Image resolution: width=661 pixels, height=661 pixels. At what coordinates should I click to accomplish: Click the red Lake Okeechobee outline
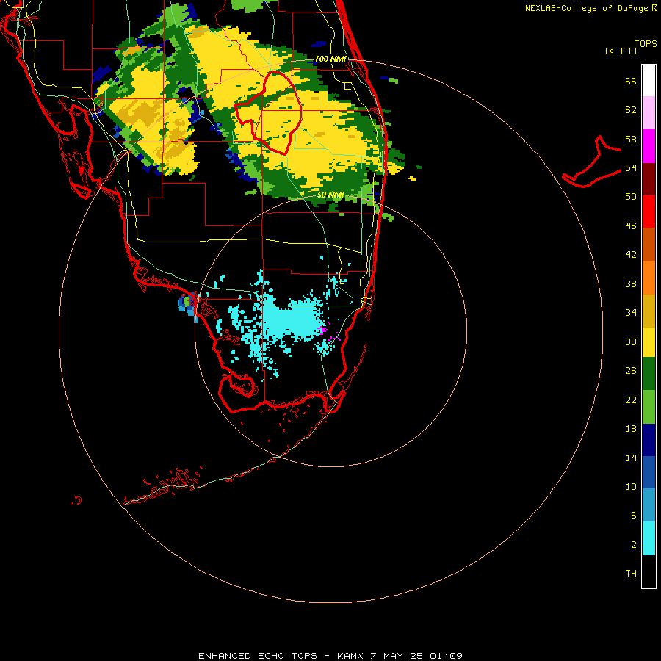coord(268,113)
